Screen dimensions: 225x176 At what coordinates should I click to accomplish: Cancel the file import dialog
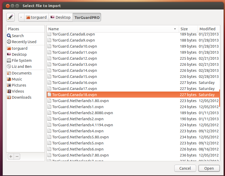tap(185, 168)
